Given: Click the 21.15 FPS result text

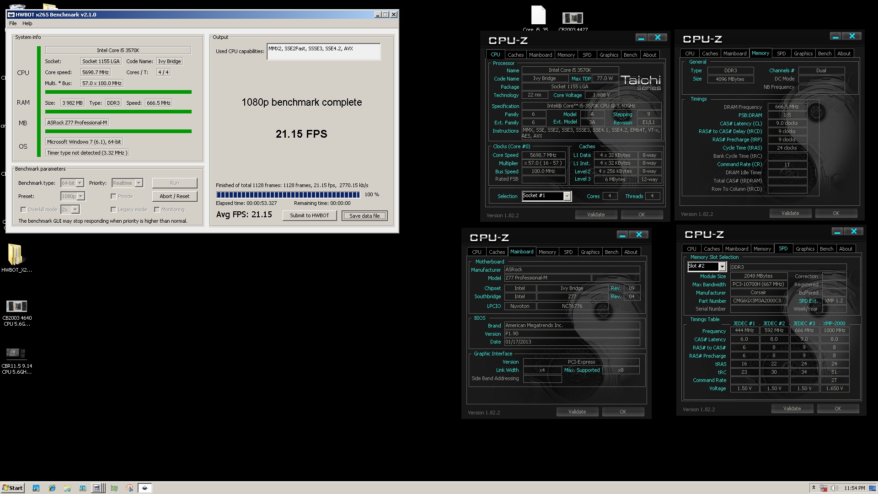Looking at the screenshot, I should coord(301,134).
